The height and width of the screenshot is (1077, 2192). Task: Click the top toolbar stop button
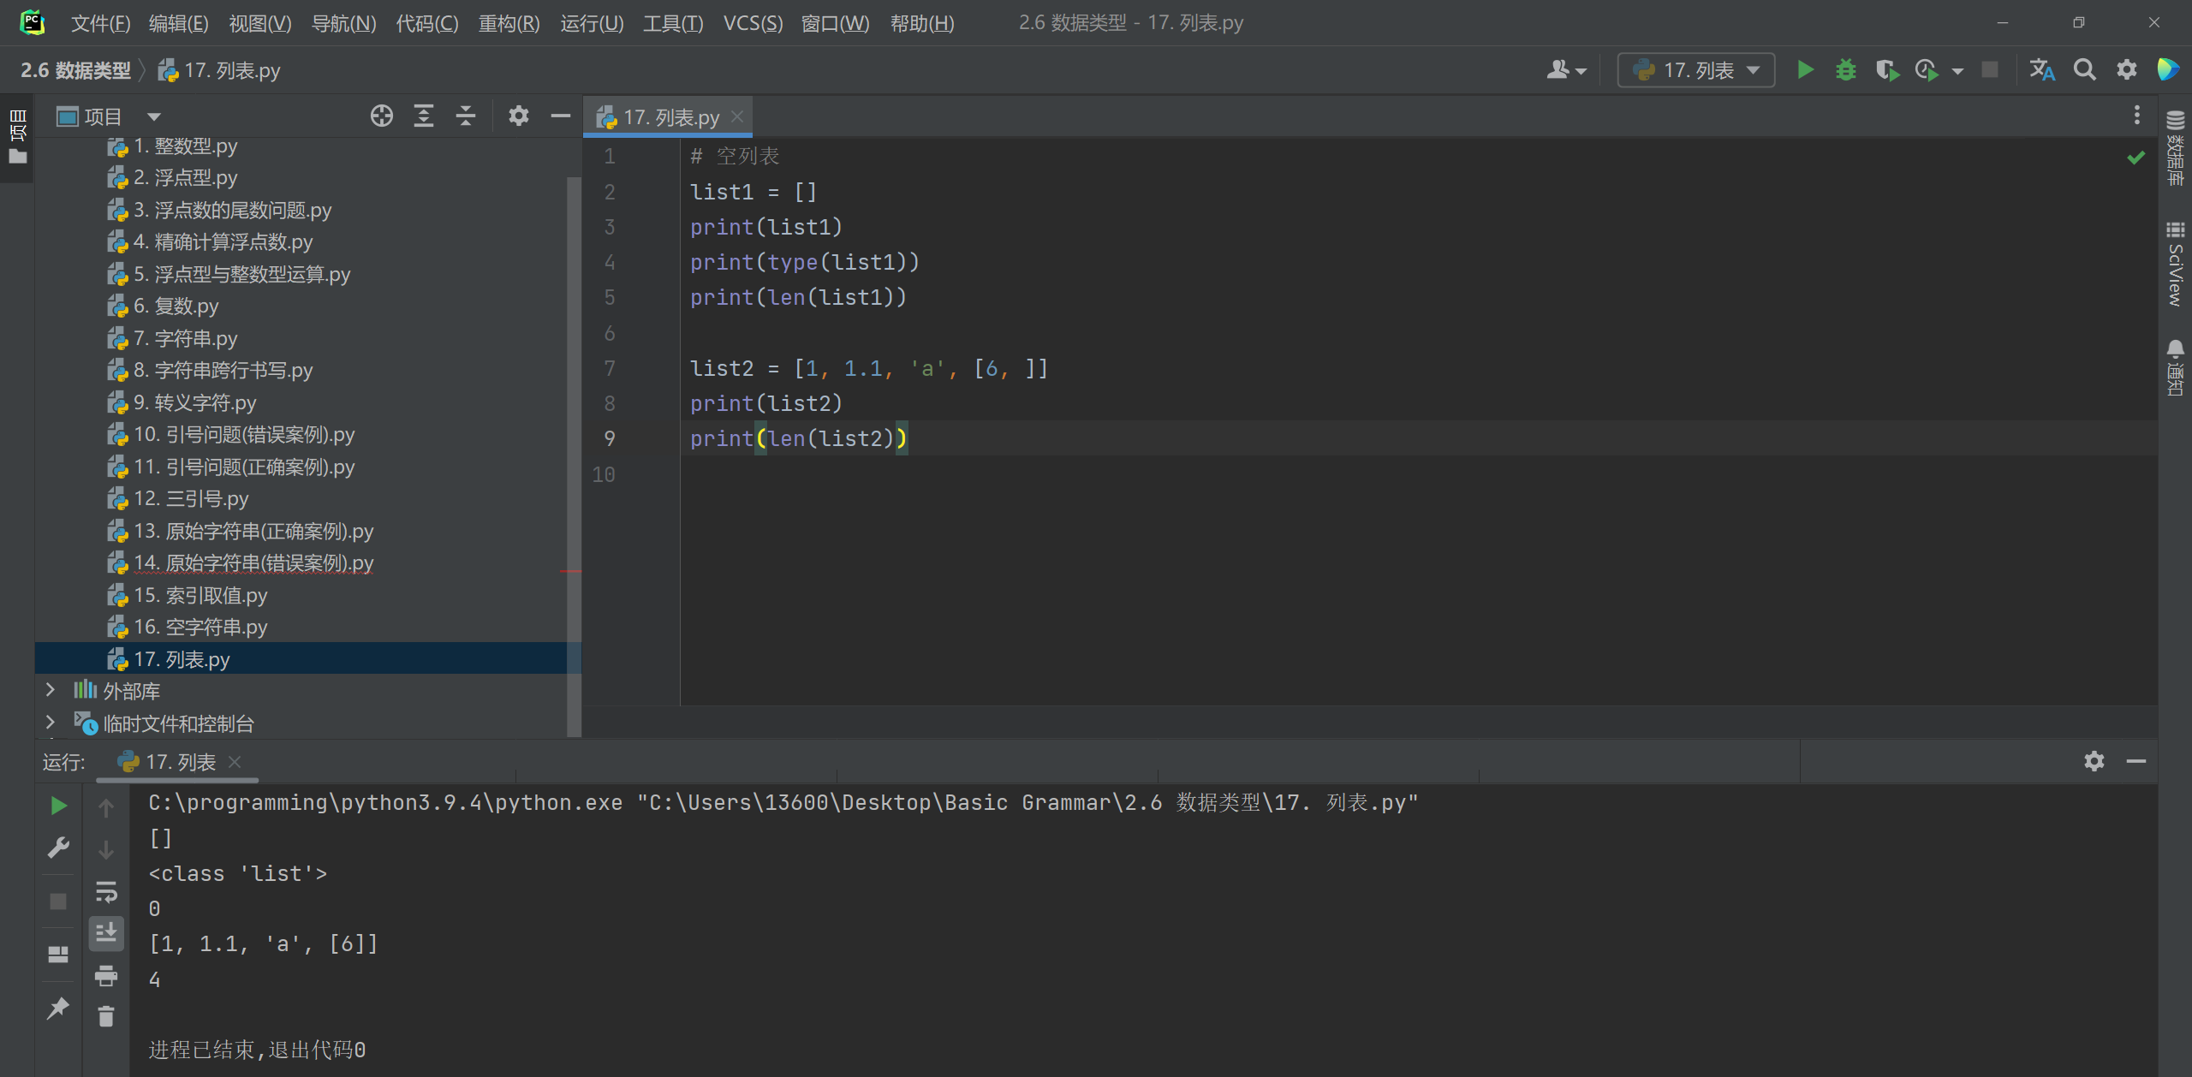pos(1990,69)
